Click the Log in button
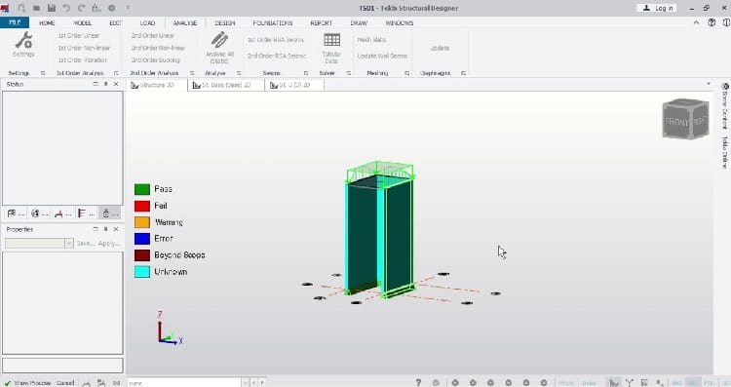731x387 pixels. [x=658, y=8]
